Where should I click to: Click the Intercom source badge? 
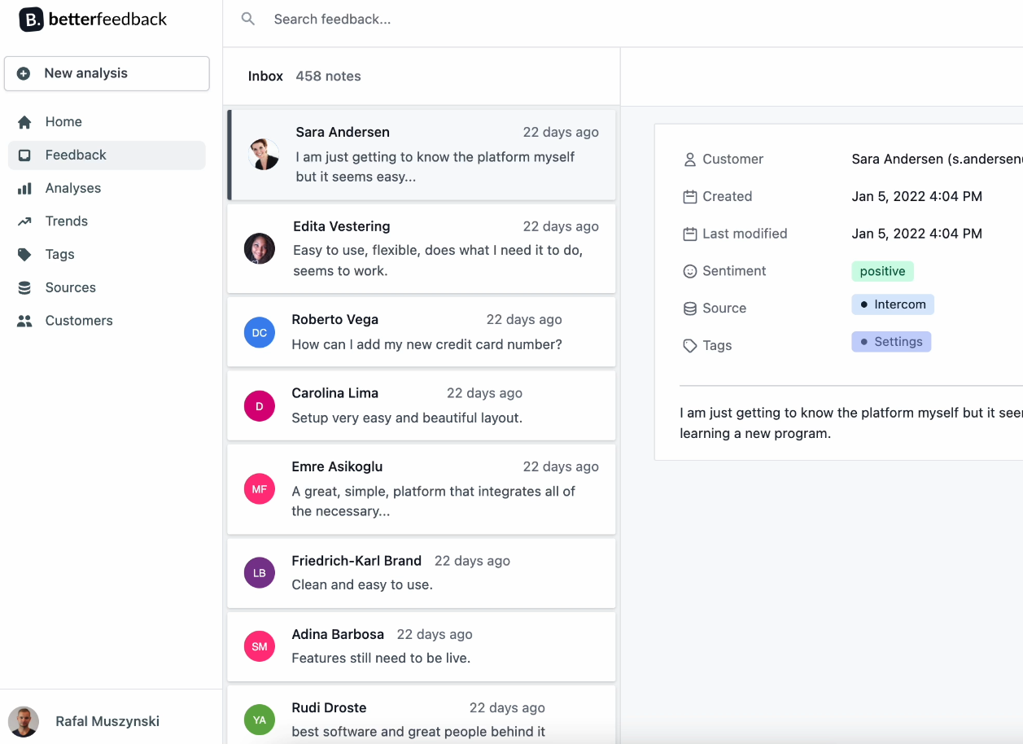pyautogui.click(x=893, y=304)
